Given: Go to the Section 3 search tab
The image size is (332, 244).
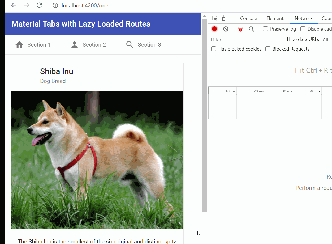Looking at the screenshot, I should pyautogui.click(x=144, y=45).
